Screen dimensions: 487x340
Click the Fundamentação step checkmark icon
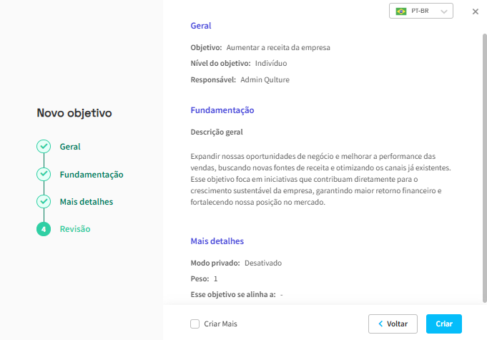point(44,174)
